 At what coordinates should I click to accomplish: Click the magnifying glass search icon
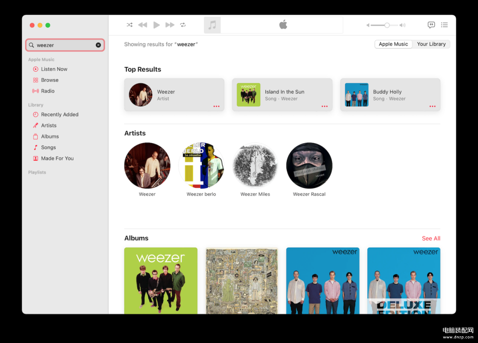31,45
